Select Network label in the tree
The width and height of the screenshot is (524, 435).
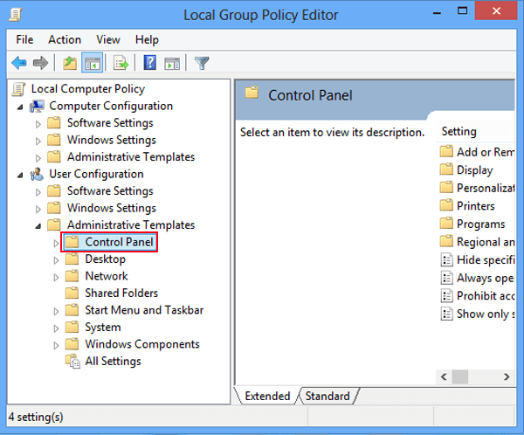107,276
